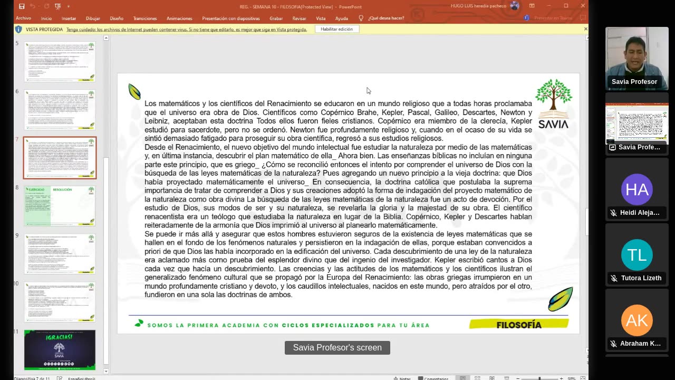Open the Ayuda tab
This screenshot has width=675, height=380.
click(342, 18)
